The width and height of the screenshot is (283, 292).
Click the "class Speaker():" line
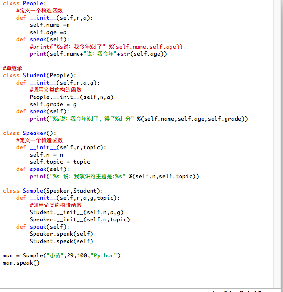(29, 133)
